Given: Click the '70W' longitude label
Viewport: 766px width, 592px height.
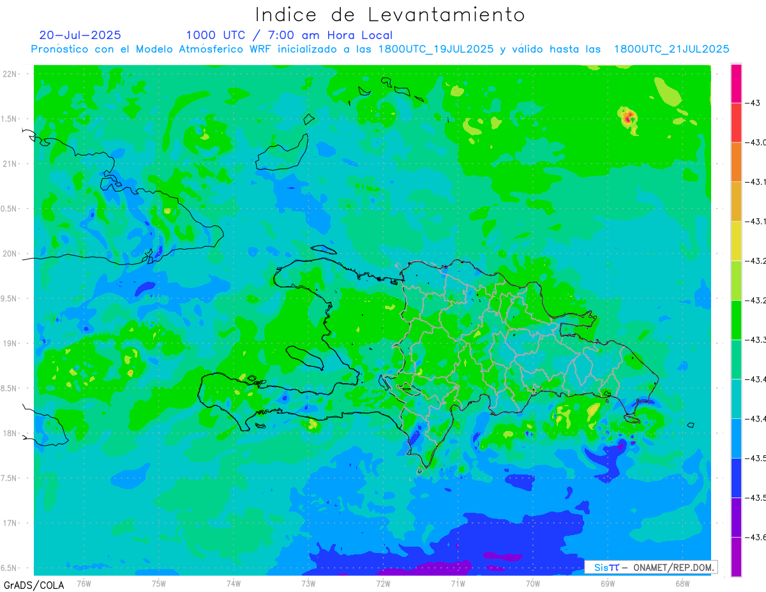Looking at the screenshot, I should pyautogui.click(x=532, y=582).
